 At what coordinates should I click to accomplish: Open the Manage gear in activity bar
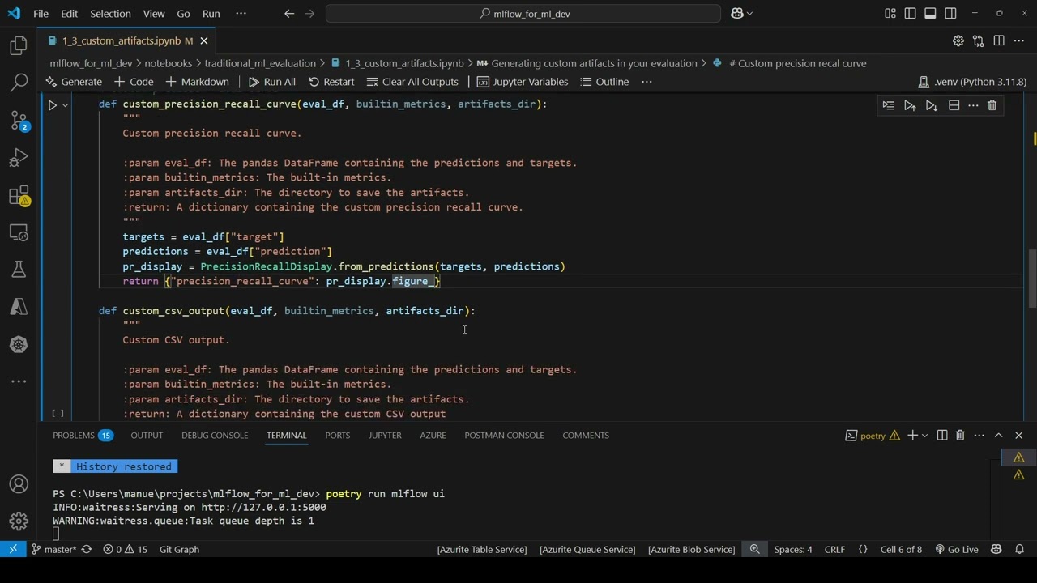(19, 521)
